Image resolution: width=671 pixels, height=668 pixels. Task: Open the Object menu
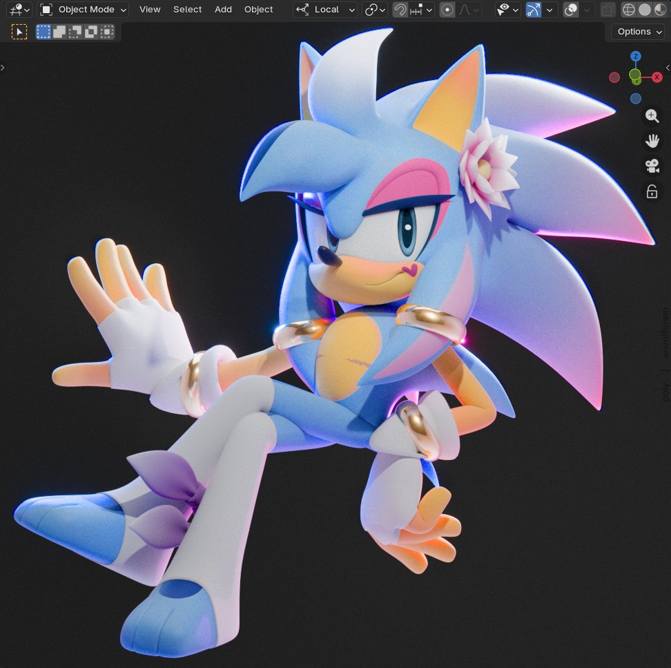click(x=258, y=10)
